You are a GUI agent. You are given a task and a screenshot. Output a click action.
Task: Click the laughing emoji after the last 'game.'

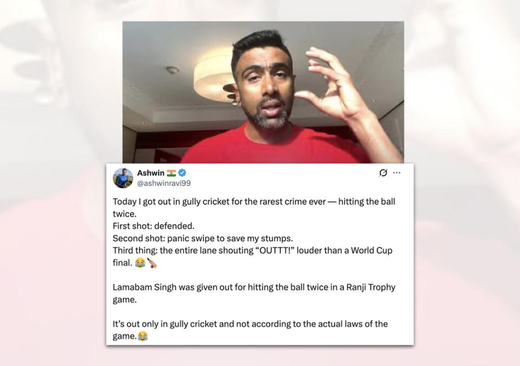click(x=143, y=336)
